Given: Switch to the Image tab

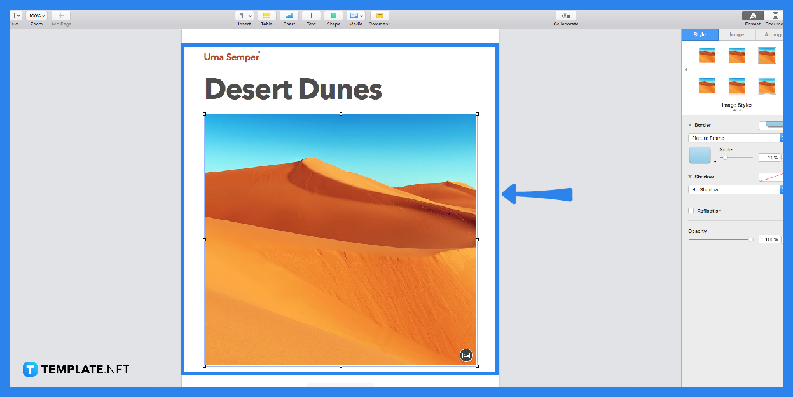Looking at the screenshot, I should click(x=737, y=34).
